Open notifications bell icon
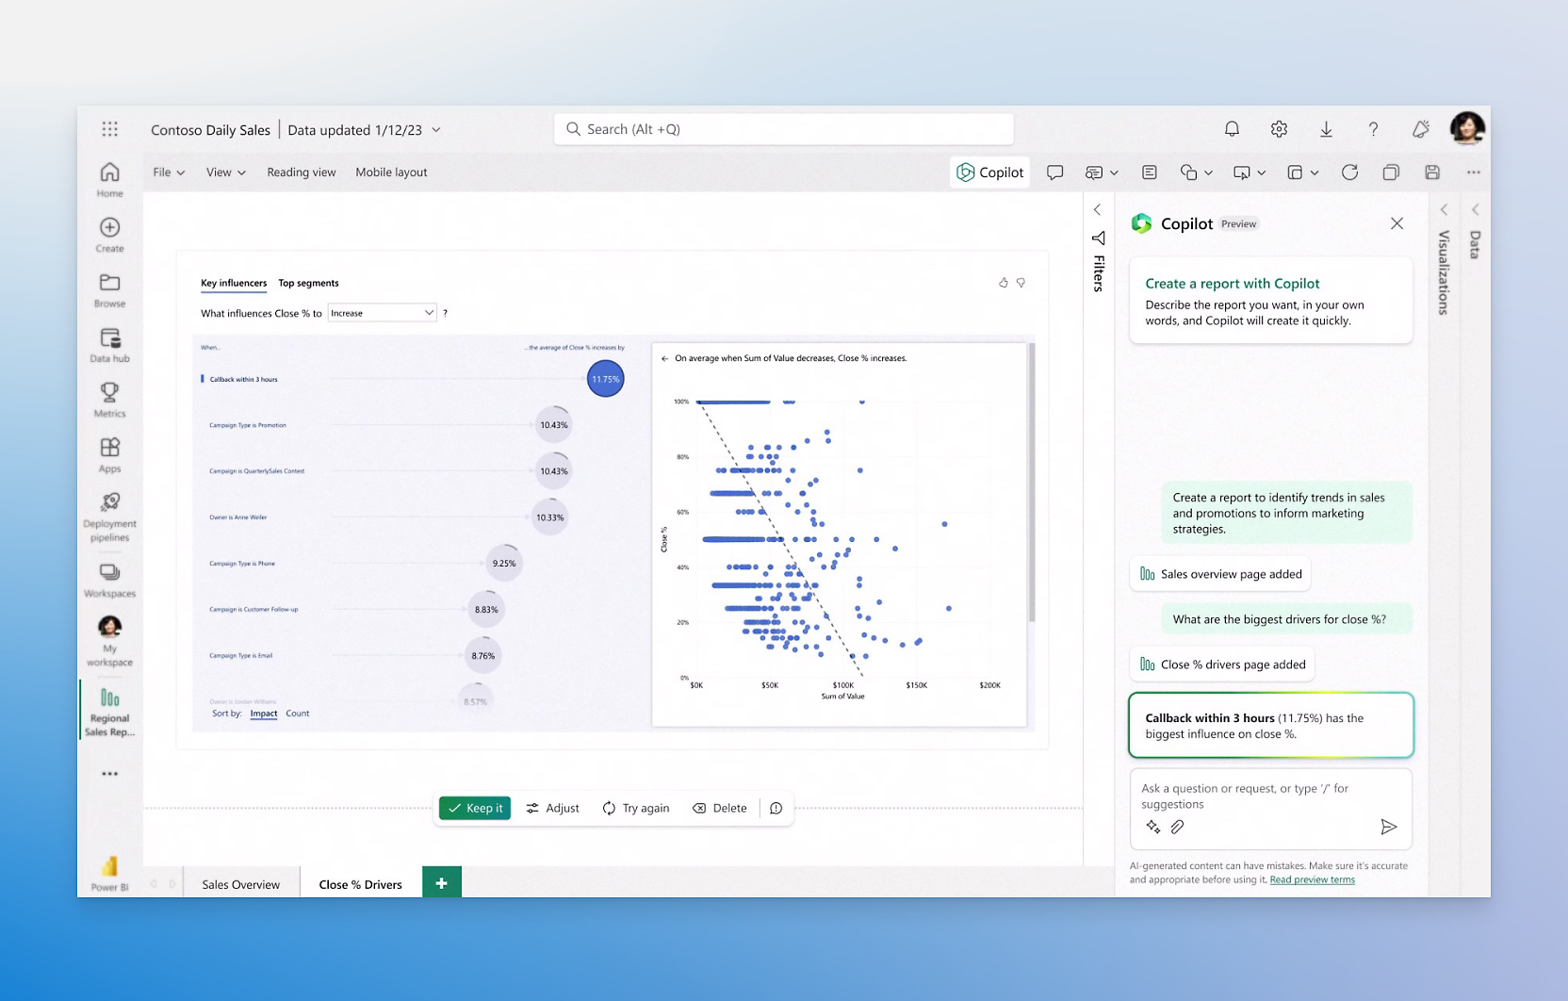Screen dimensions: 1568x1001 click(1232, 128)
